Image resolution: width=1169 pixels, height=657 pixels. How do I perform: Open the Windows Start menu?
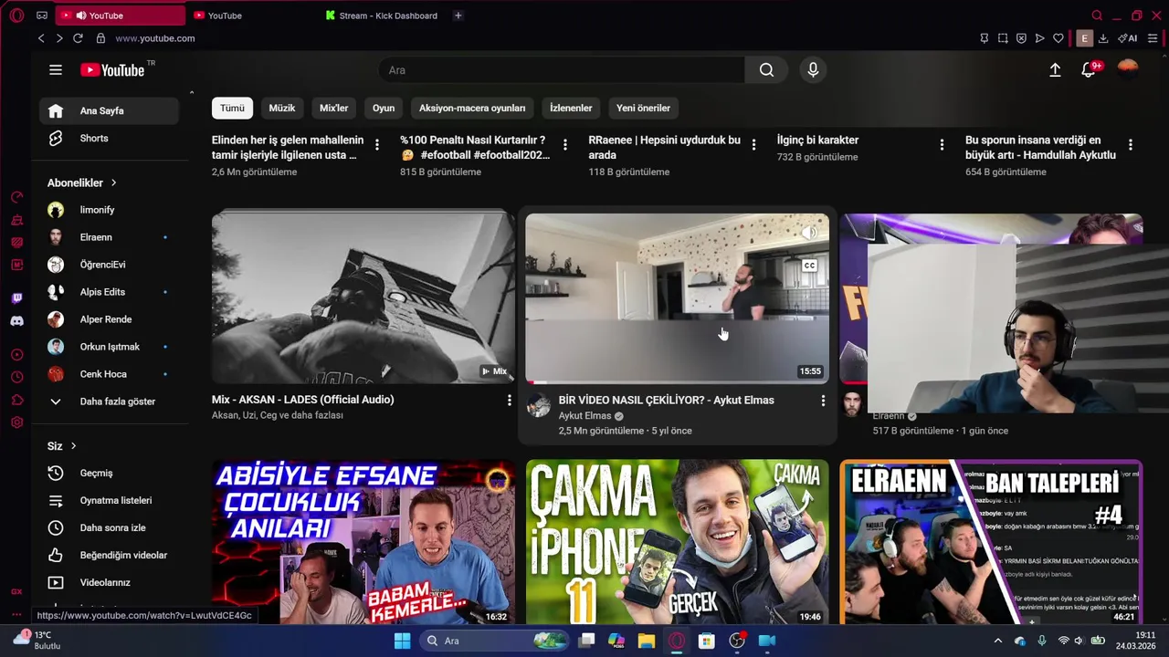(402, 641)
